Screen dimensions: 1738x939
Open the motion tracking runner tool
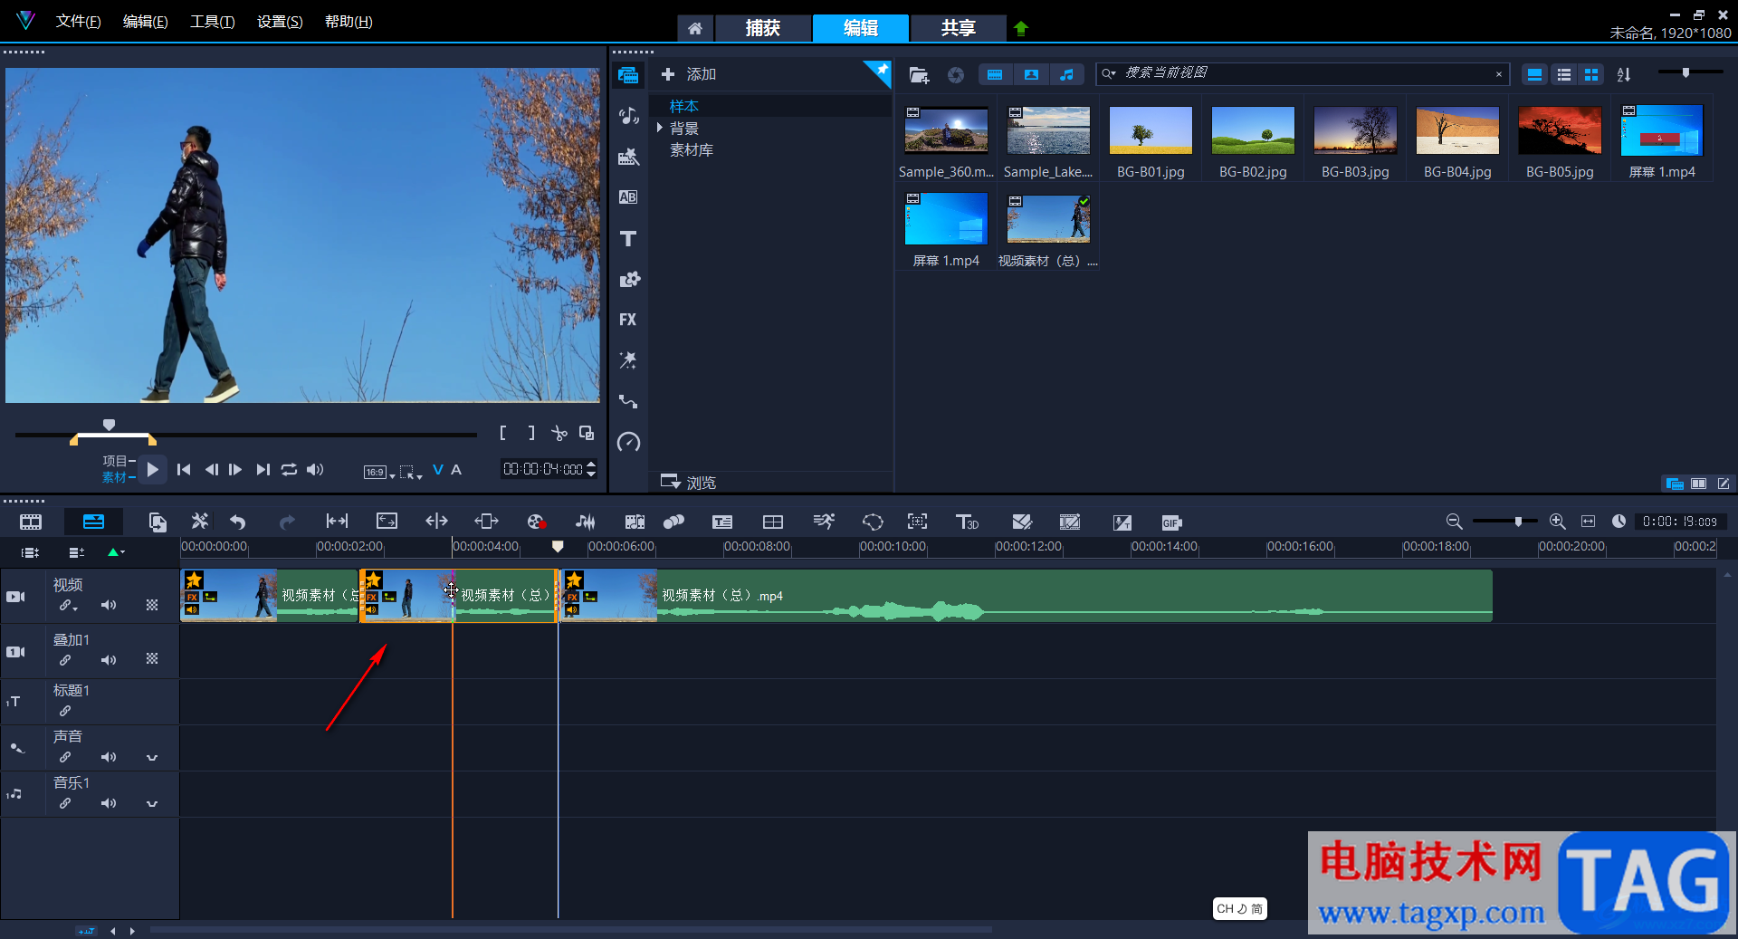(824, 522)
